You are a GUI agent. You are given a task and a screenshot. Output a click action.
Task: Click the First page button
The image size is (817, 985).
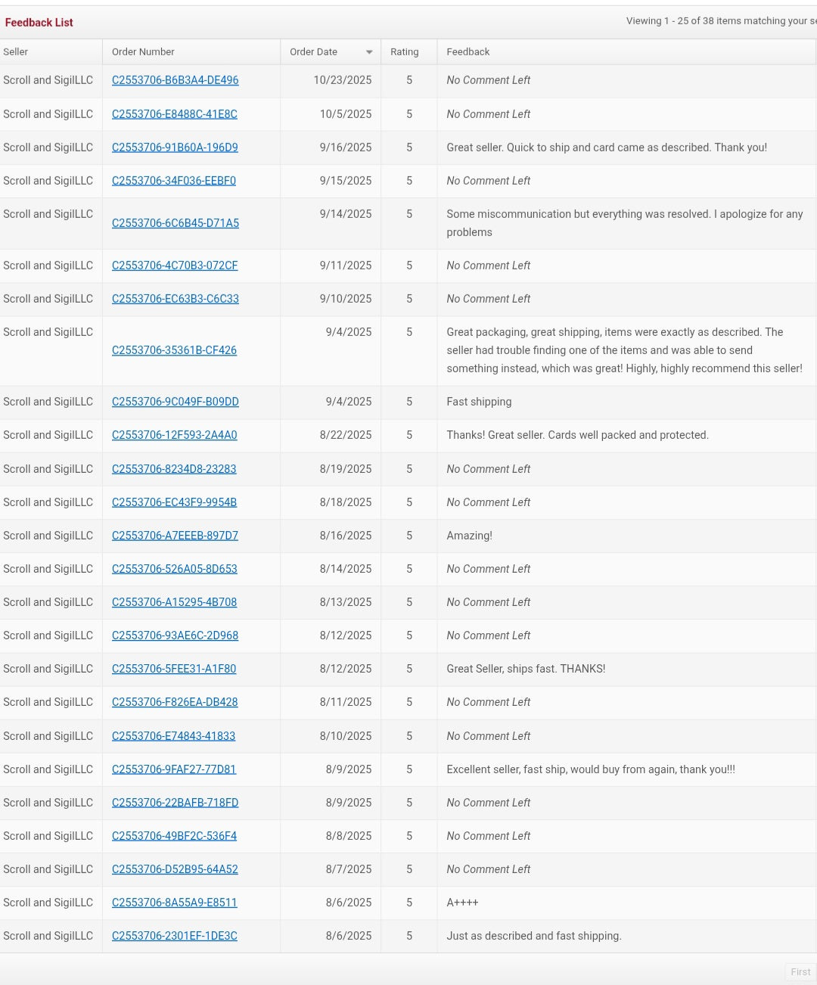800,972
